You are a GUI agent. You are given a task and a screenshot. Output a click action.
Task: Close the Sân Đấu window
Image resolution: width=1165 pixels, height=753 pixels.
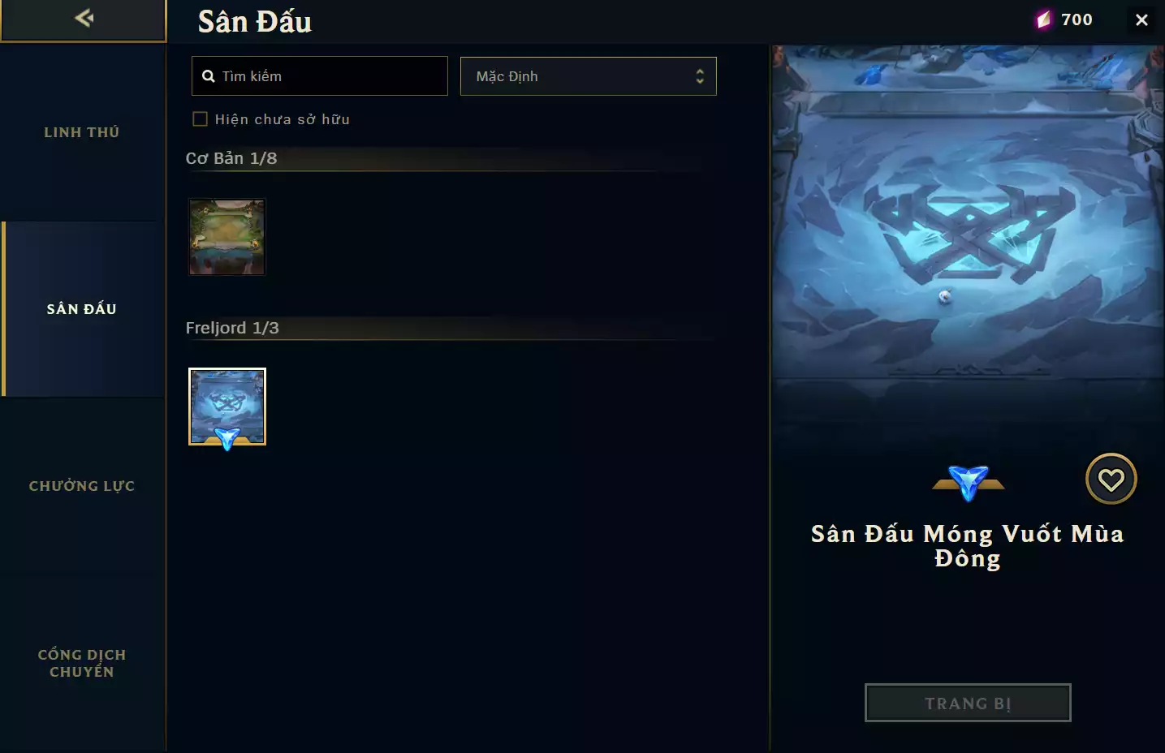tap(1141, 20)
